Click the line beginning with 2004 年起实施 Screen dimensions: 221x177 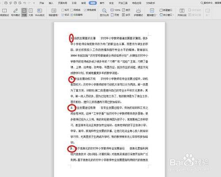(x=109, y=55)
